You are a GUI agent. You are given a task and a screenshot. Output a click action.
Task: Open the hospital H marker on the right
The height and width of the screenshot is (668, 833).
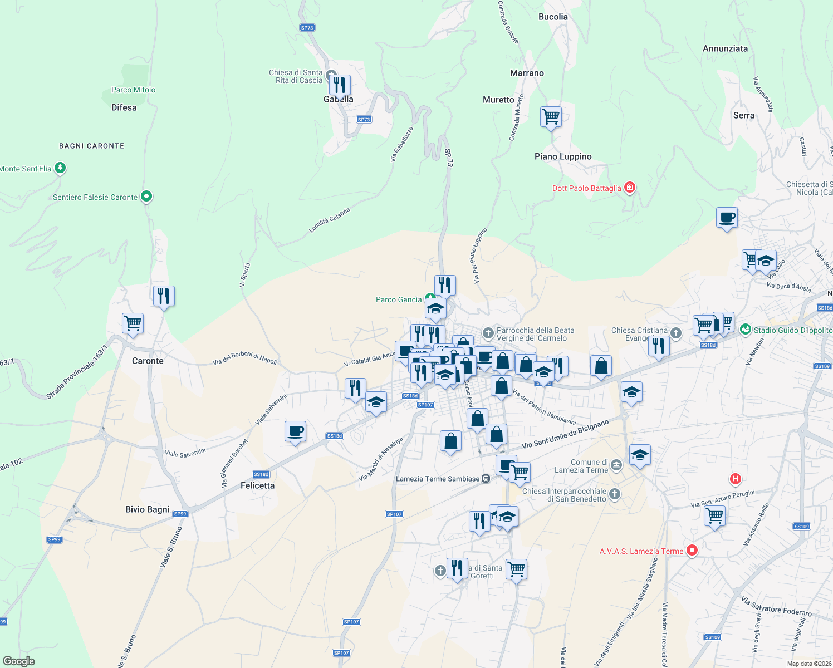tap(735, 479)
